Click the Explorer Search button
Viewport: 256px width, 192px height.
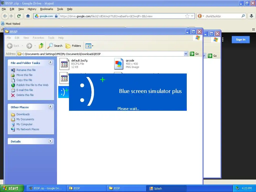point(55,46)
